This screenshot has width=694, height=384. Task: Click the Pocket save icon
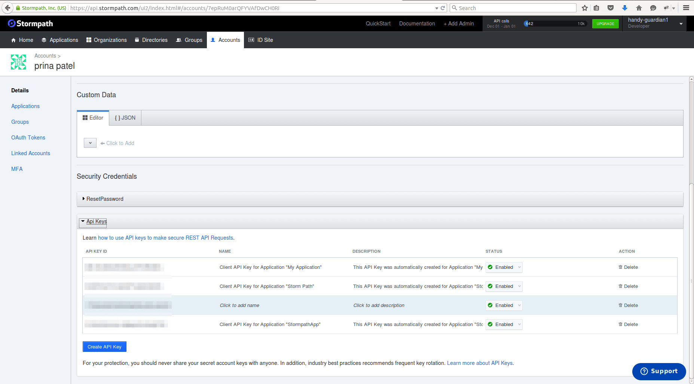[x=611, y=8]
